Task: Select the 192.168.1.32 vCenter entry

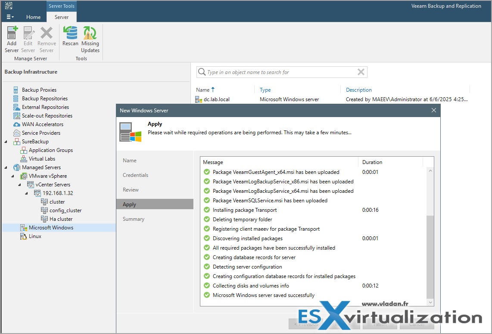Action: point(58,193)
